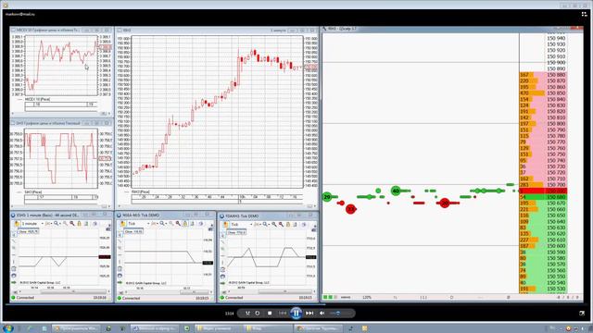Image resolution: width=593 pixels, height=333 pixels.
Task: Click green square indicator in scalper status bar
Action: point(325,298)
